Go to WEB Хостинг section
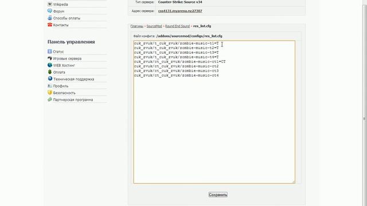This screenshot has width=367, height=206. (x=64, y=65)
